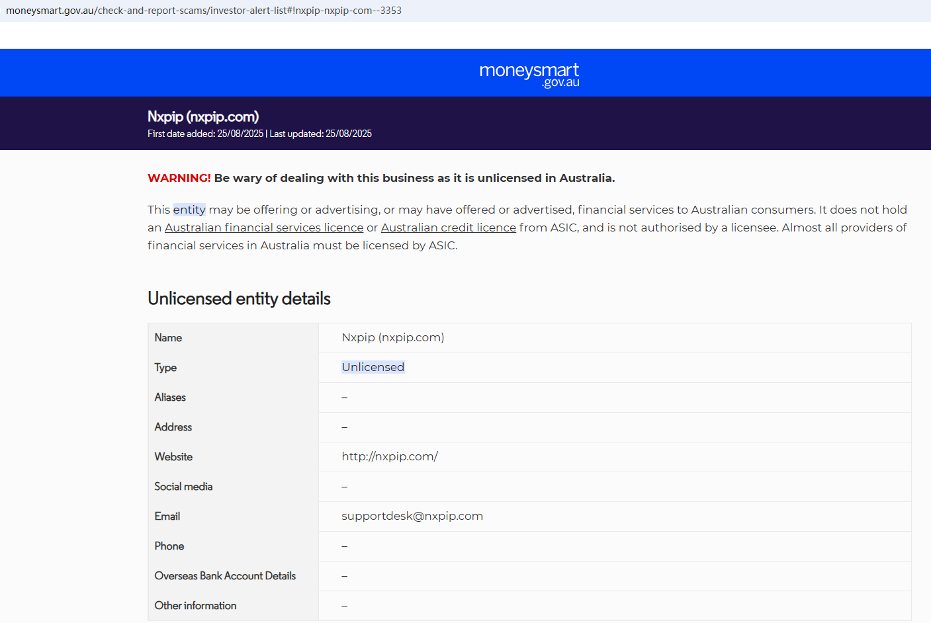Click the dash value in the Aliases row
The image size is (931, 623).
tap(345, 397)
